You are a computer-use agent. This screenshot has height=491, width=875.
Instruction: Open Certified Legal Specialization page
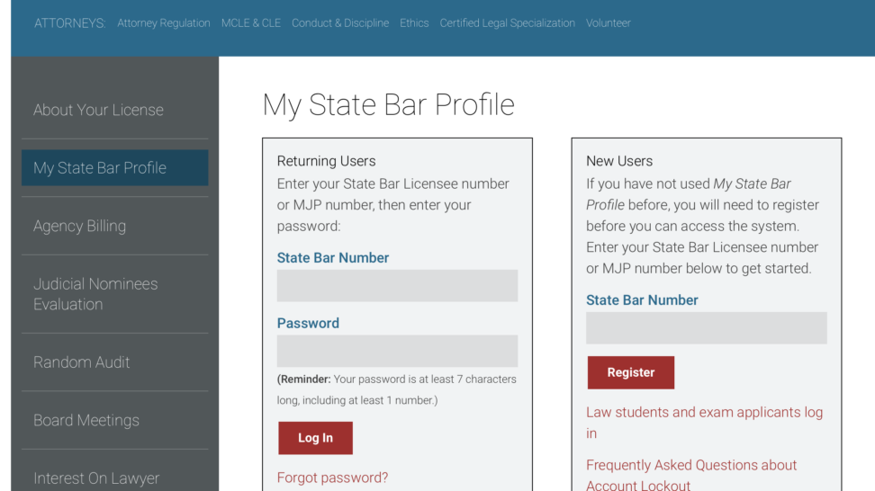507,22
